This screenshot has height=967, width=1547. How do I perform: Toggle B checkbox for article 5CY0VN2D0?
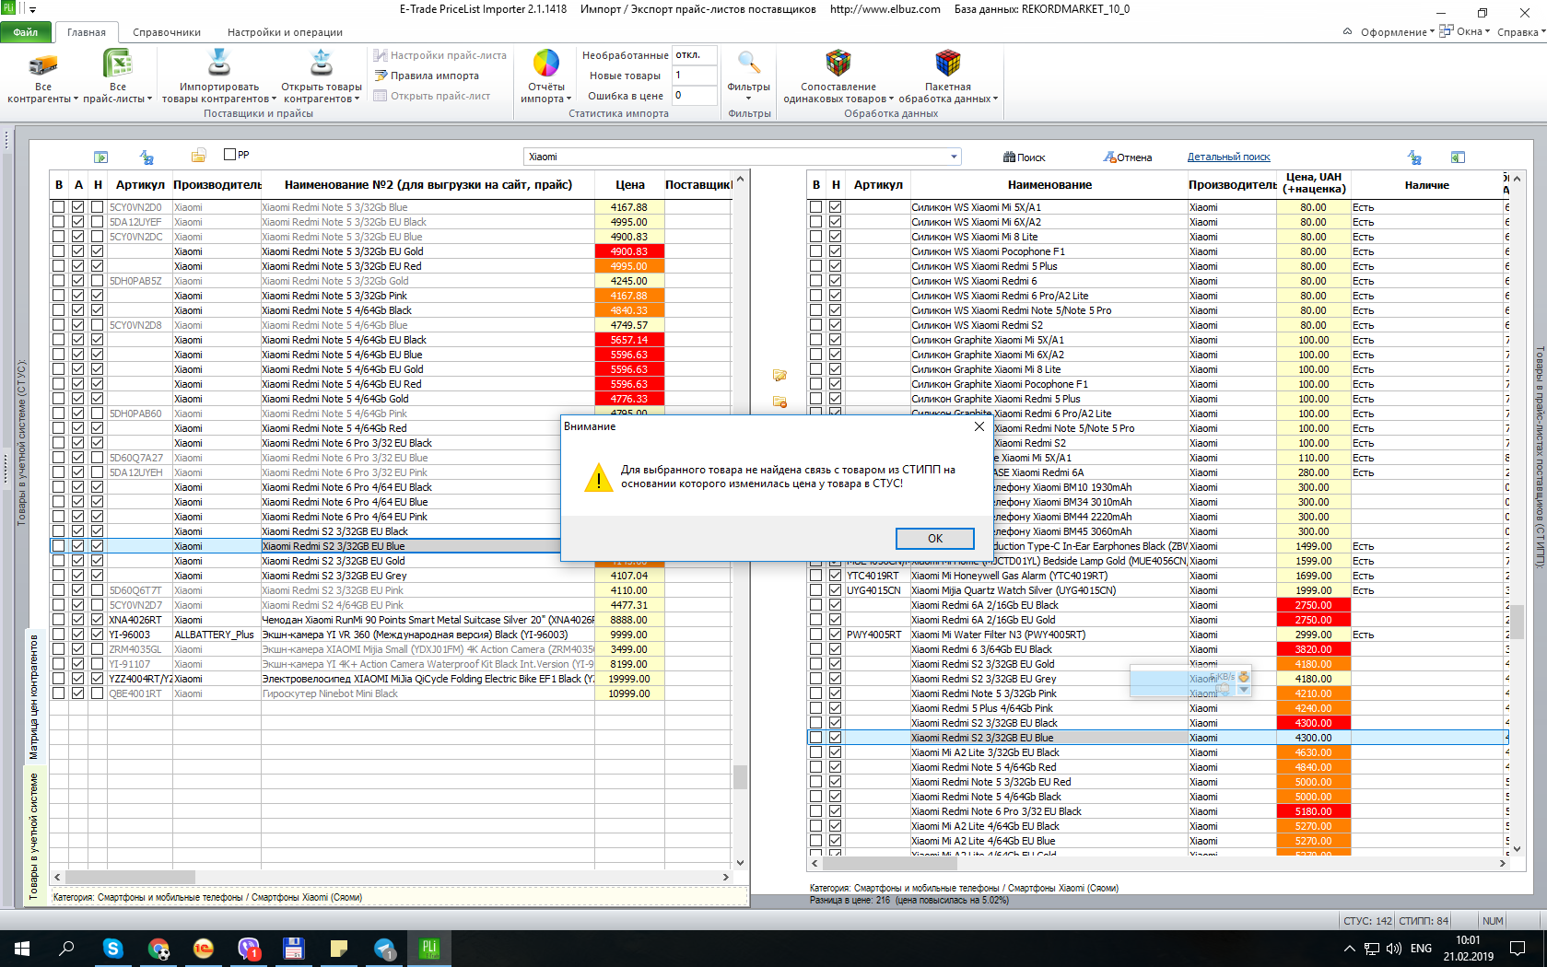tap(59, 207)
